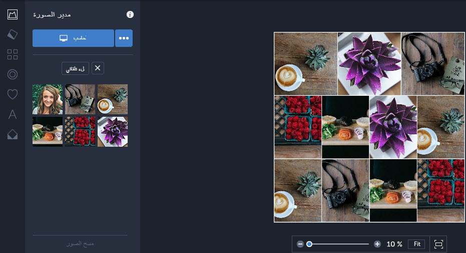This screenshot has width=466, height=253.
Task: Select the smiling woman portrait thumbnail
Action: tap(48, 99)
